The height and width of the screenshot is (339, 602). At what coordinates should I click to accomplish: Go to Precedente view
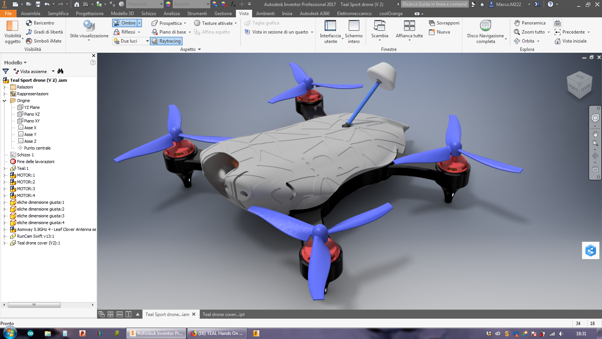pyautogui.click(x=570, y=32)
